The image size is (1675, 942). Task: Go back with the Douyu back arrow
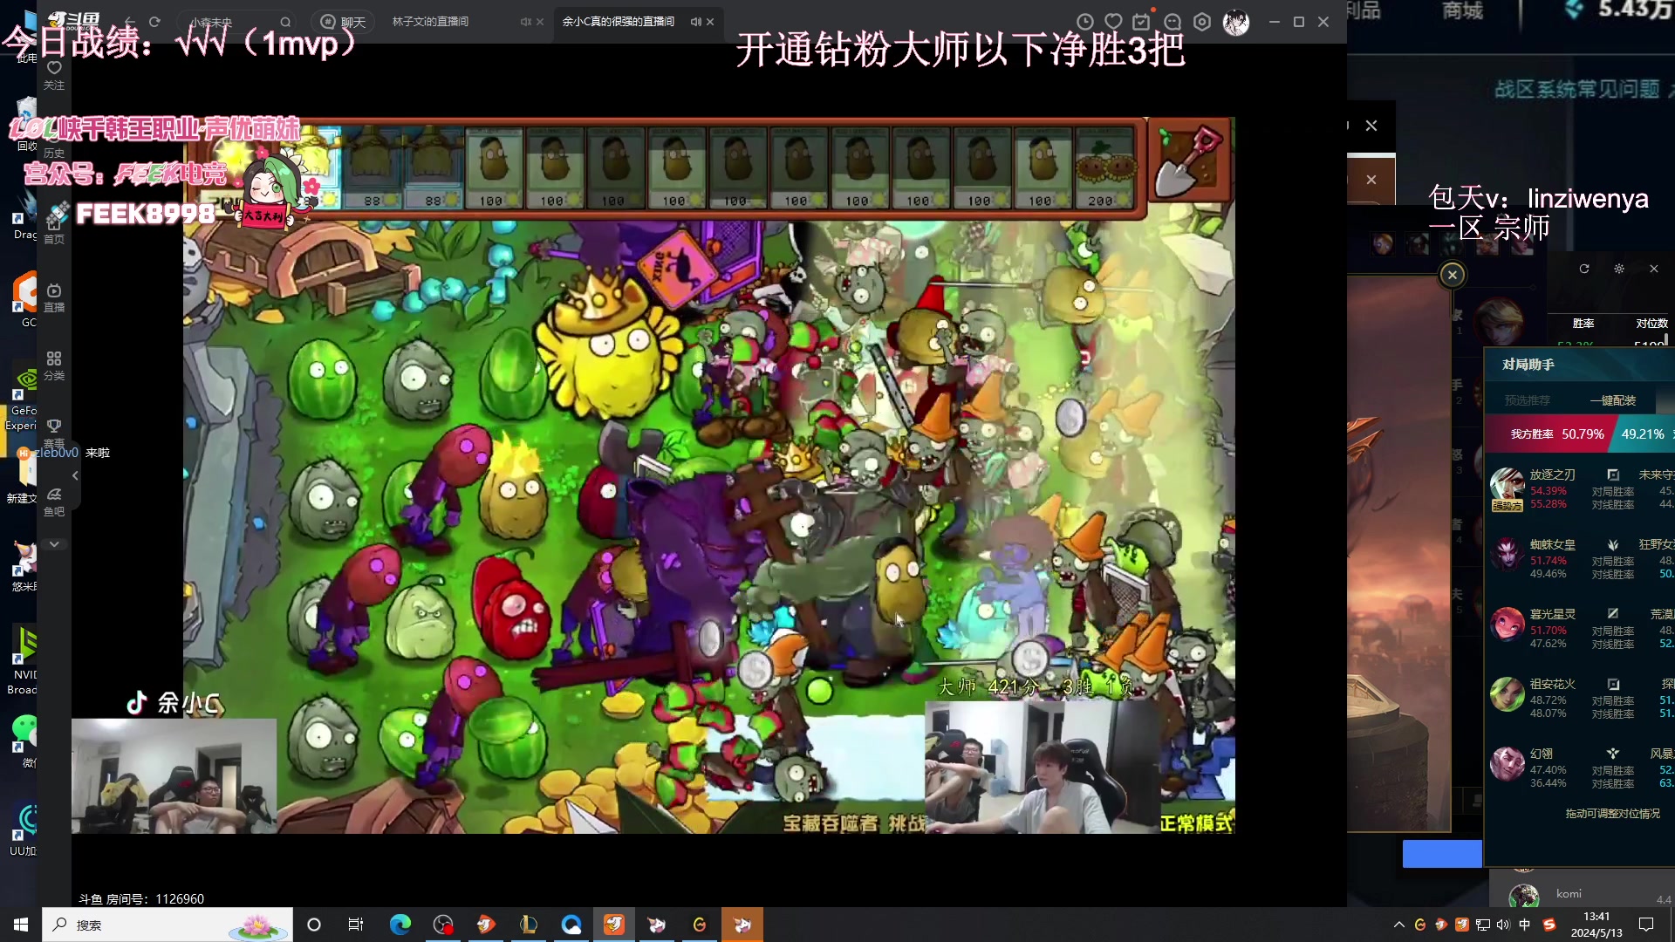click(x=130, y=22)
